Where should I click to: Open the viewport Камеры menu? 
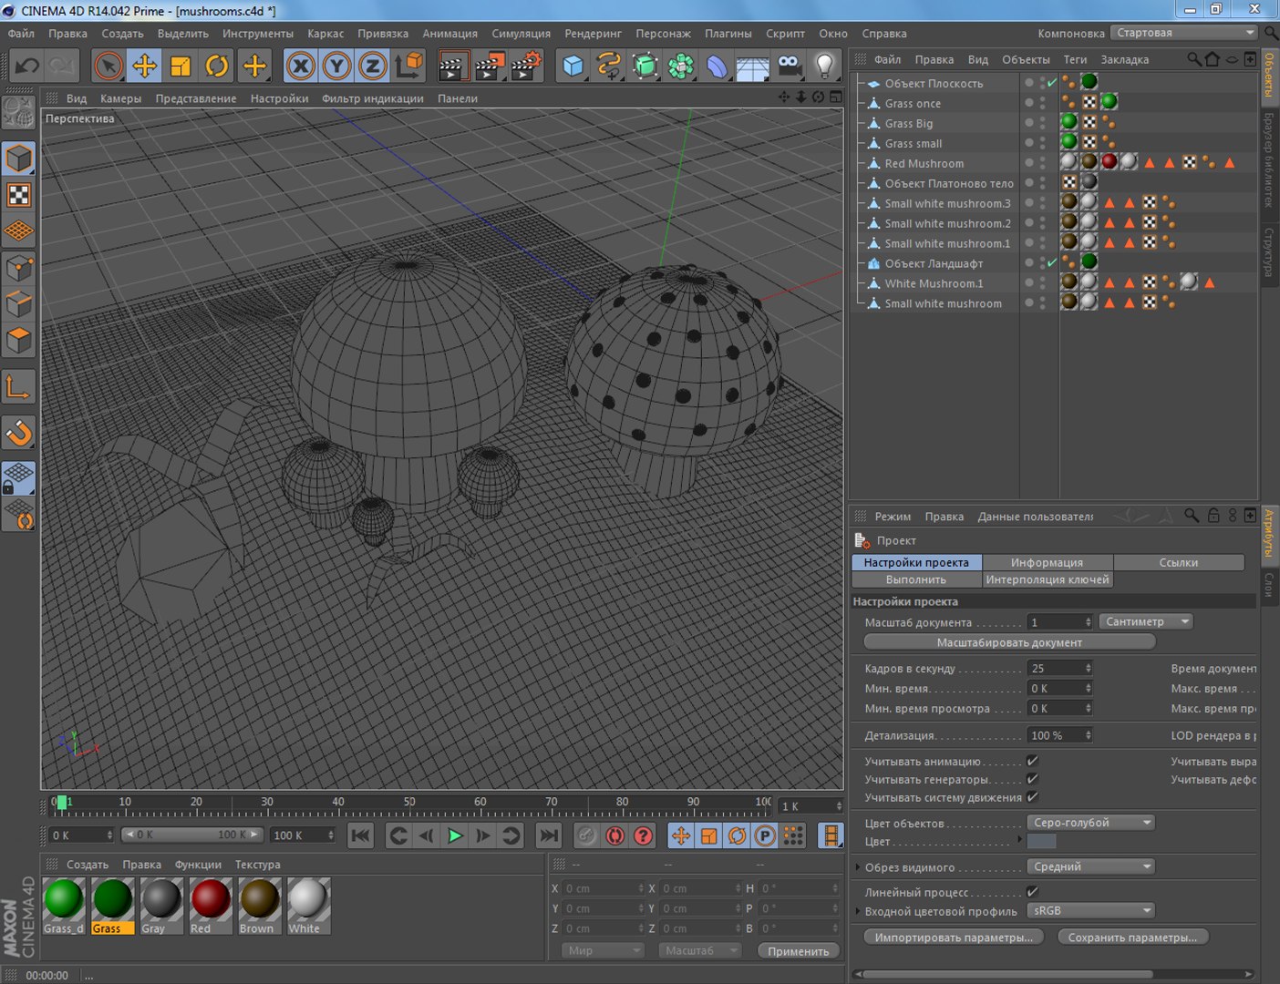point(120,98)
